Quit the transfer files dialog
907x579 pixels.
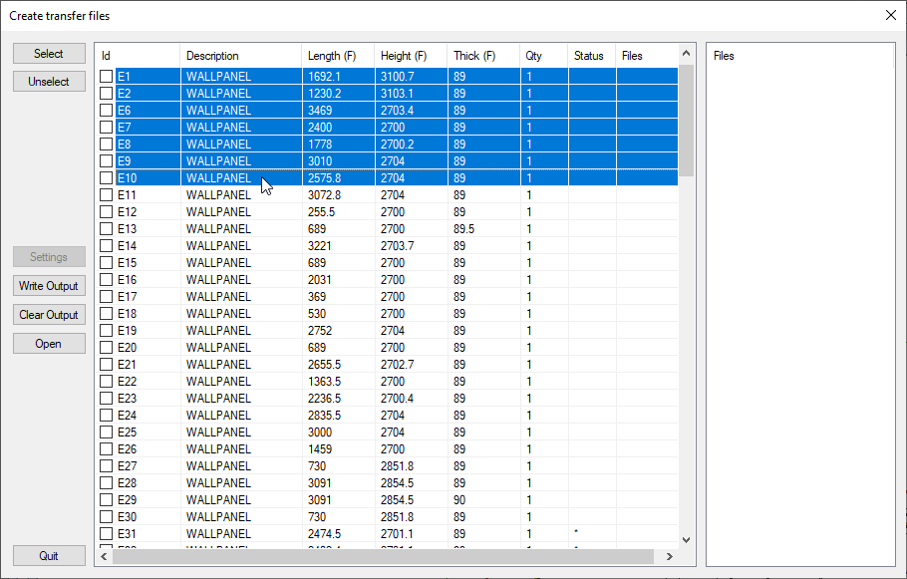click(49, 556)
